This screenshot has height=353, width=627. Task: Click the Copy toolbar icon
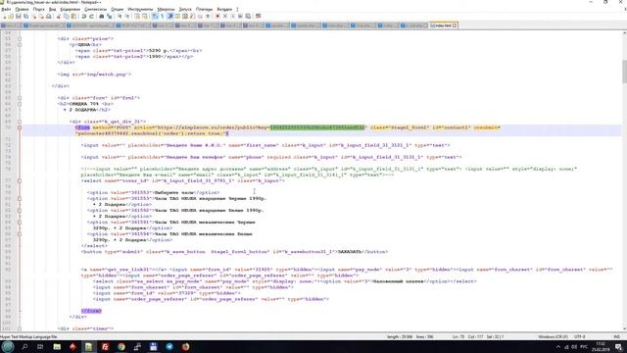(x=67, y=17)
